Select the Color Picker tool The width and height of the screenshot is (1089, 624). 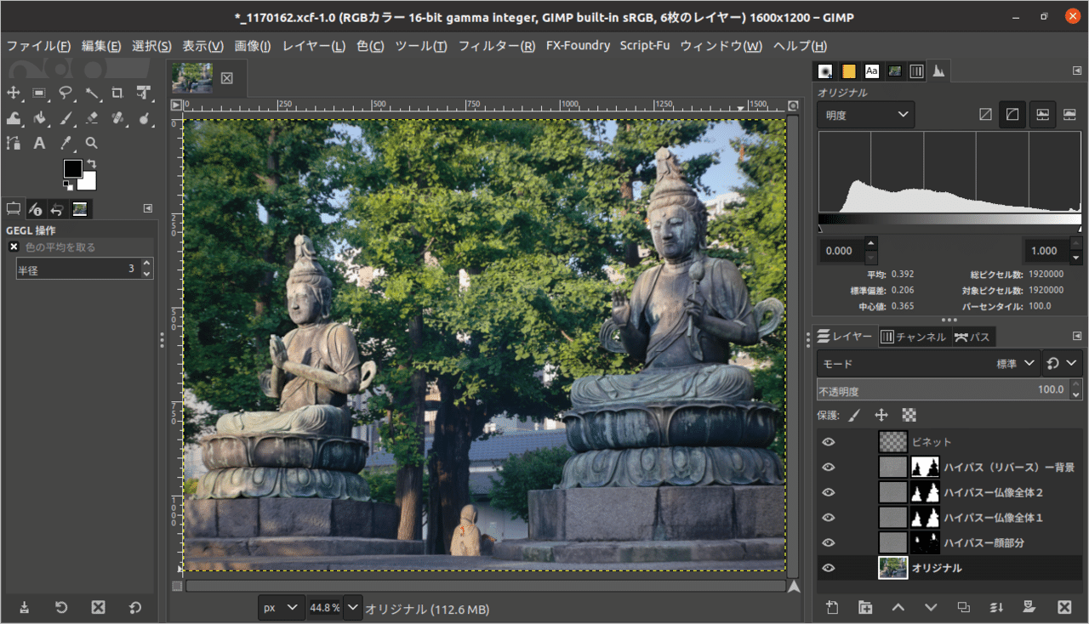[66, 143]
